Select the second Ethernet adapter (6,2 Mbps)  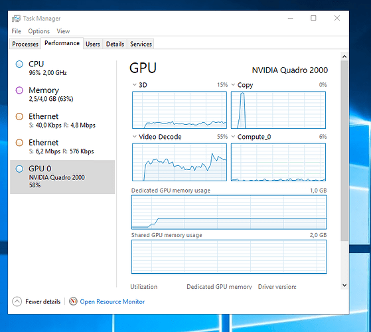click(x=62, y=147)
